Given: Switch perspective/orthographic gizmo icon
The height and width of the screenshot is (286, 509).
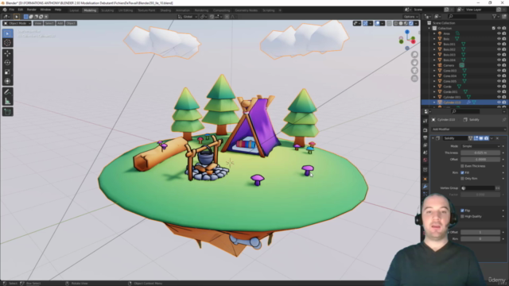Looking at the screenshot, I should coord(414,79).
